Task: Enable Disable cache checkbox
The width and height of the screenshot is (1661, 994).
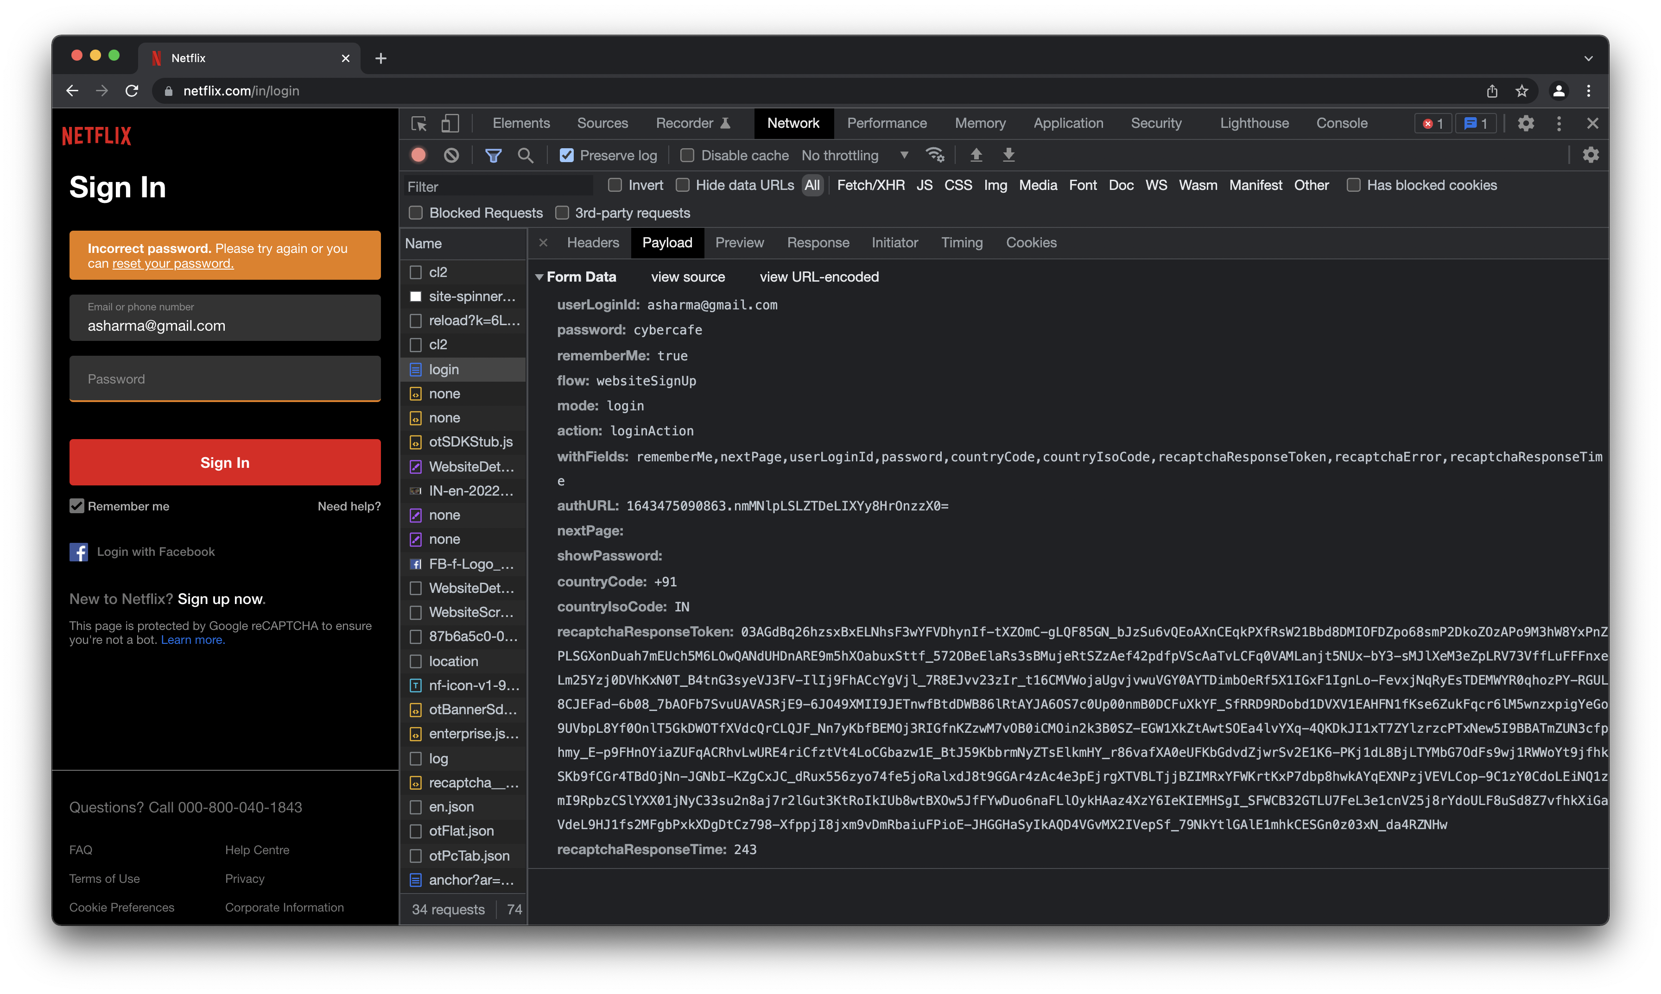Action: tap(687, 155)
